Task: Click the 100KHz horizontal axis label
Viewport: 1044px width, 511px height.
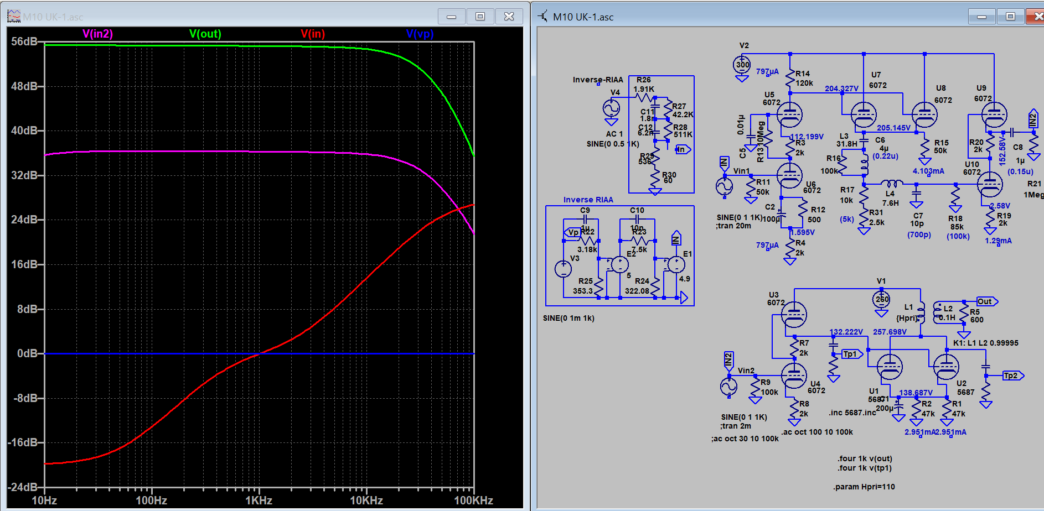Action: [x=474, y=500]
